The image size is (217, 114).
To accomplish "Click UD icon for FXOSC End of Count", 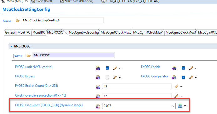I will (98, 87).
